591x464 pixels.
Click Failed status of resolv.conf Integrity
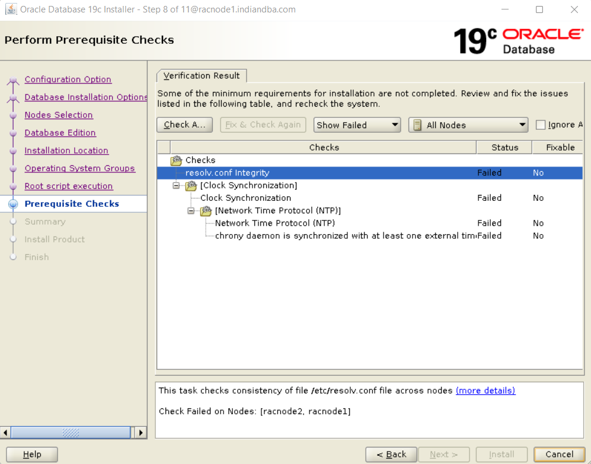tap(489, 172)
